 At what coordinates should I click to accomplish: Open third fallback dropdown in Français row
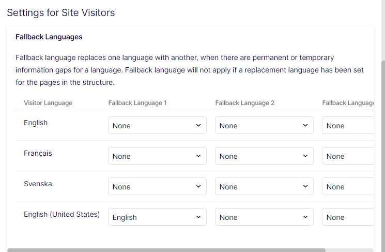(348, 156)
